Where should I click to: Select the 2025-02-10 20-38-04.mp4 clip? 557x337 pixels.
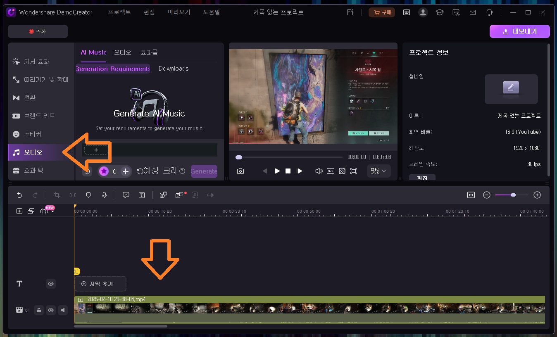[x=309, y=310]
